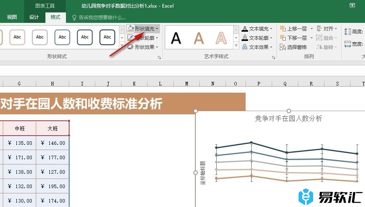Click the Group (组合) button
Image resolution: width=365 pixels, height=207 pixels.
pyautogui.click(x=326, y=38)
